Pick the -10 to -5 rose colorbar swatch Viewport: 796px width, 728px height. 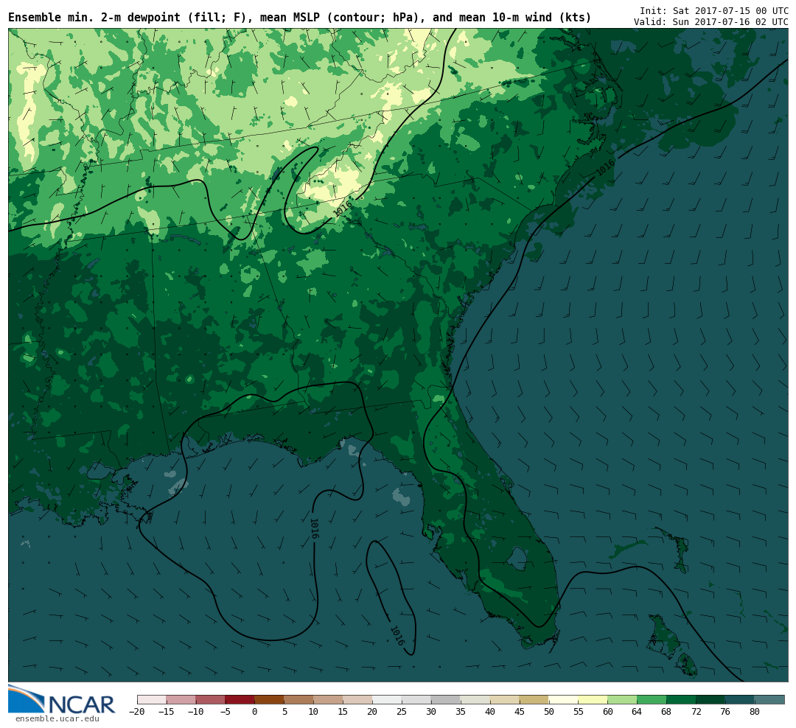point(211,699)
